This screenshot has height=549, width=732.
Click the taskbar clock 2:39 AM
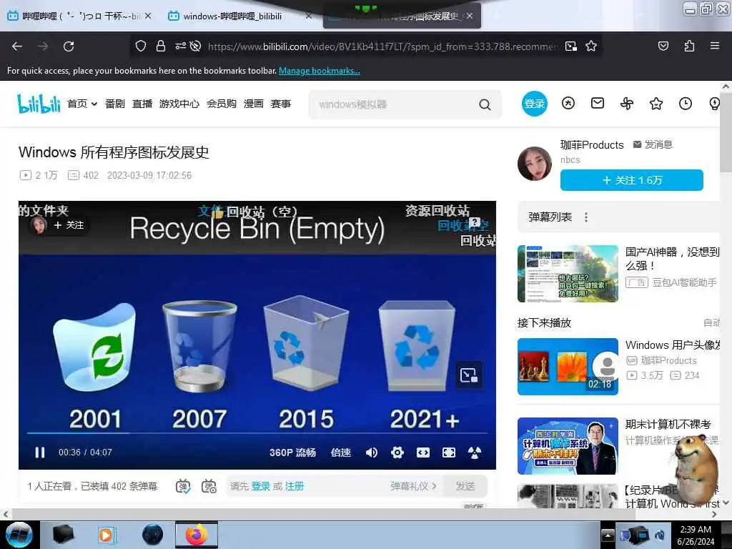[696, 535]
